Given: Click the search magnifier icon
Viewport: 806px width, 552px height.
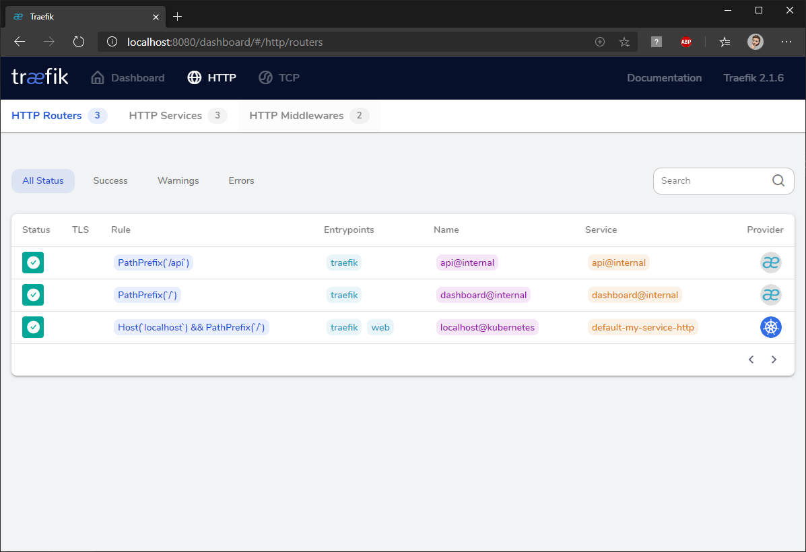Looking at the screenshot, I should (778, 180).
